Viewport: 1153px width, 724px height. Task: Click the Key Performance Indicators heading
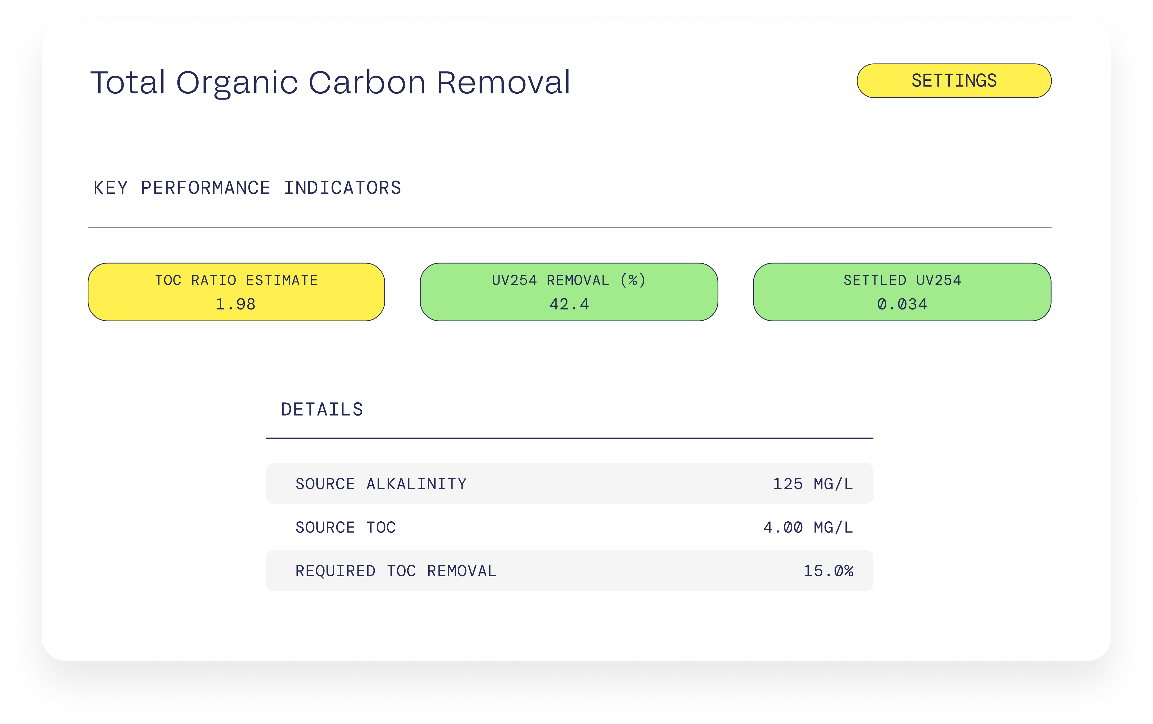(x=247, y=188)
